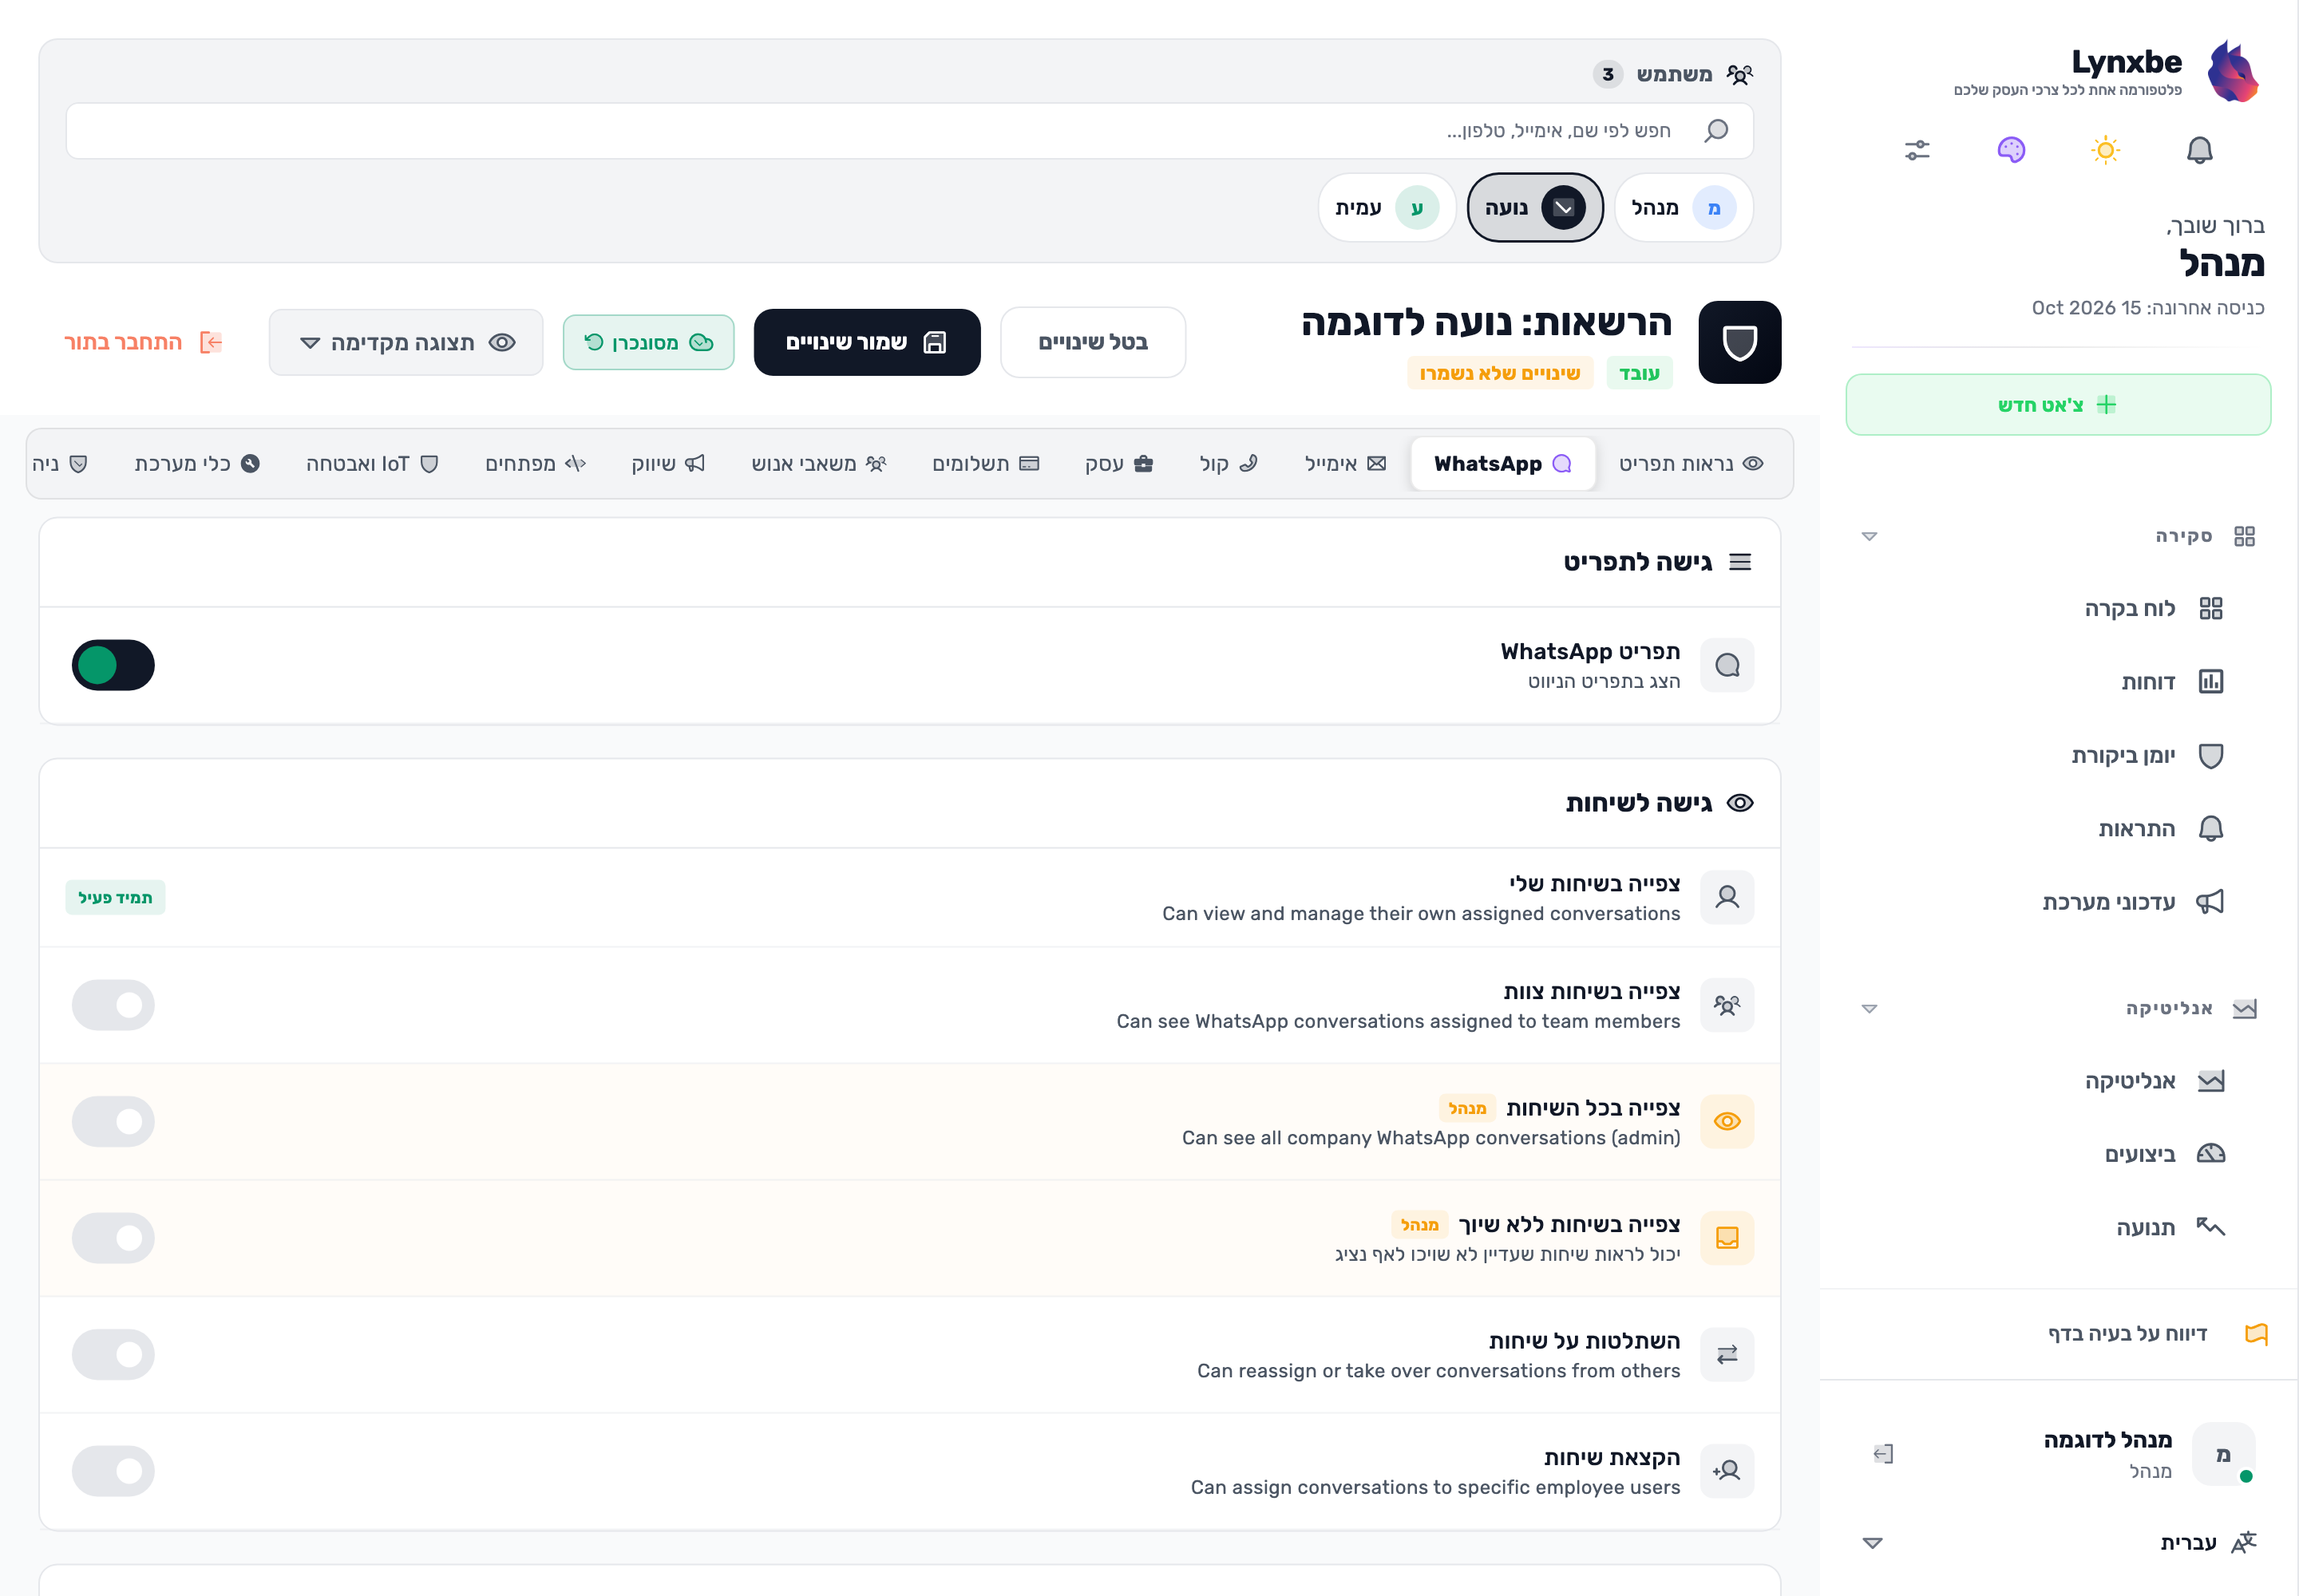2299x1596 pixels.
Task: Open the notifications bell icon in sidebar header
Action: (2199, 150)
